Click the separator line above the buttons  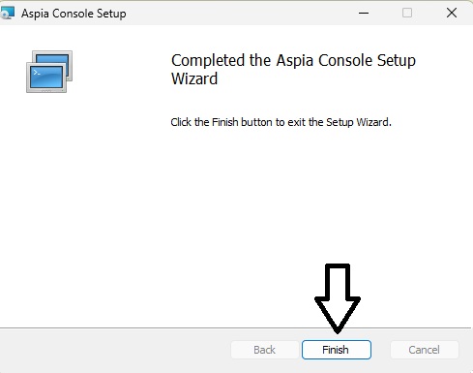click(x=235, y=328)
